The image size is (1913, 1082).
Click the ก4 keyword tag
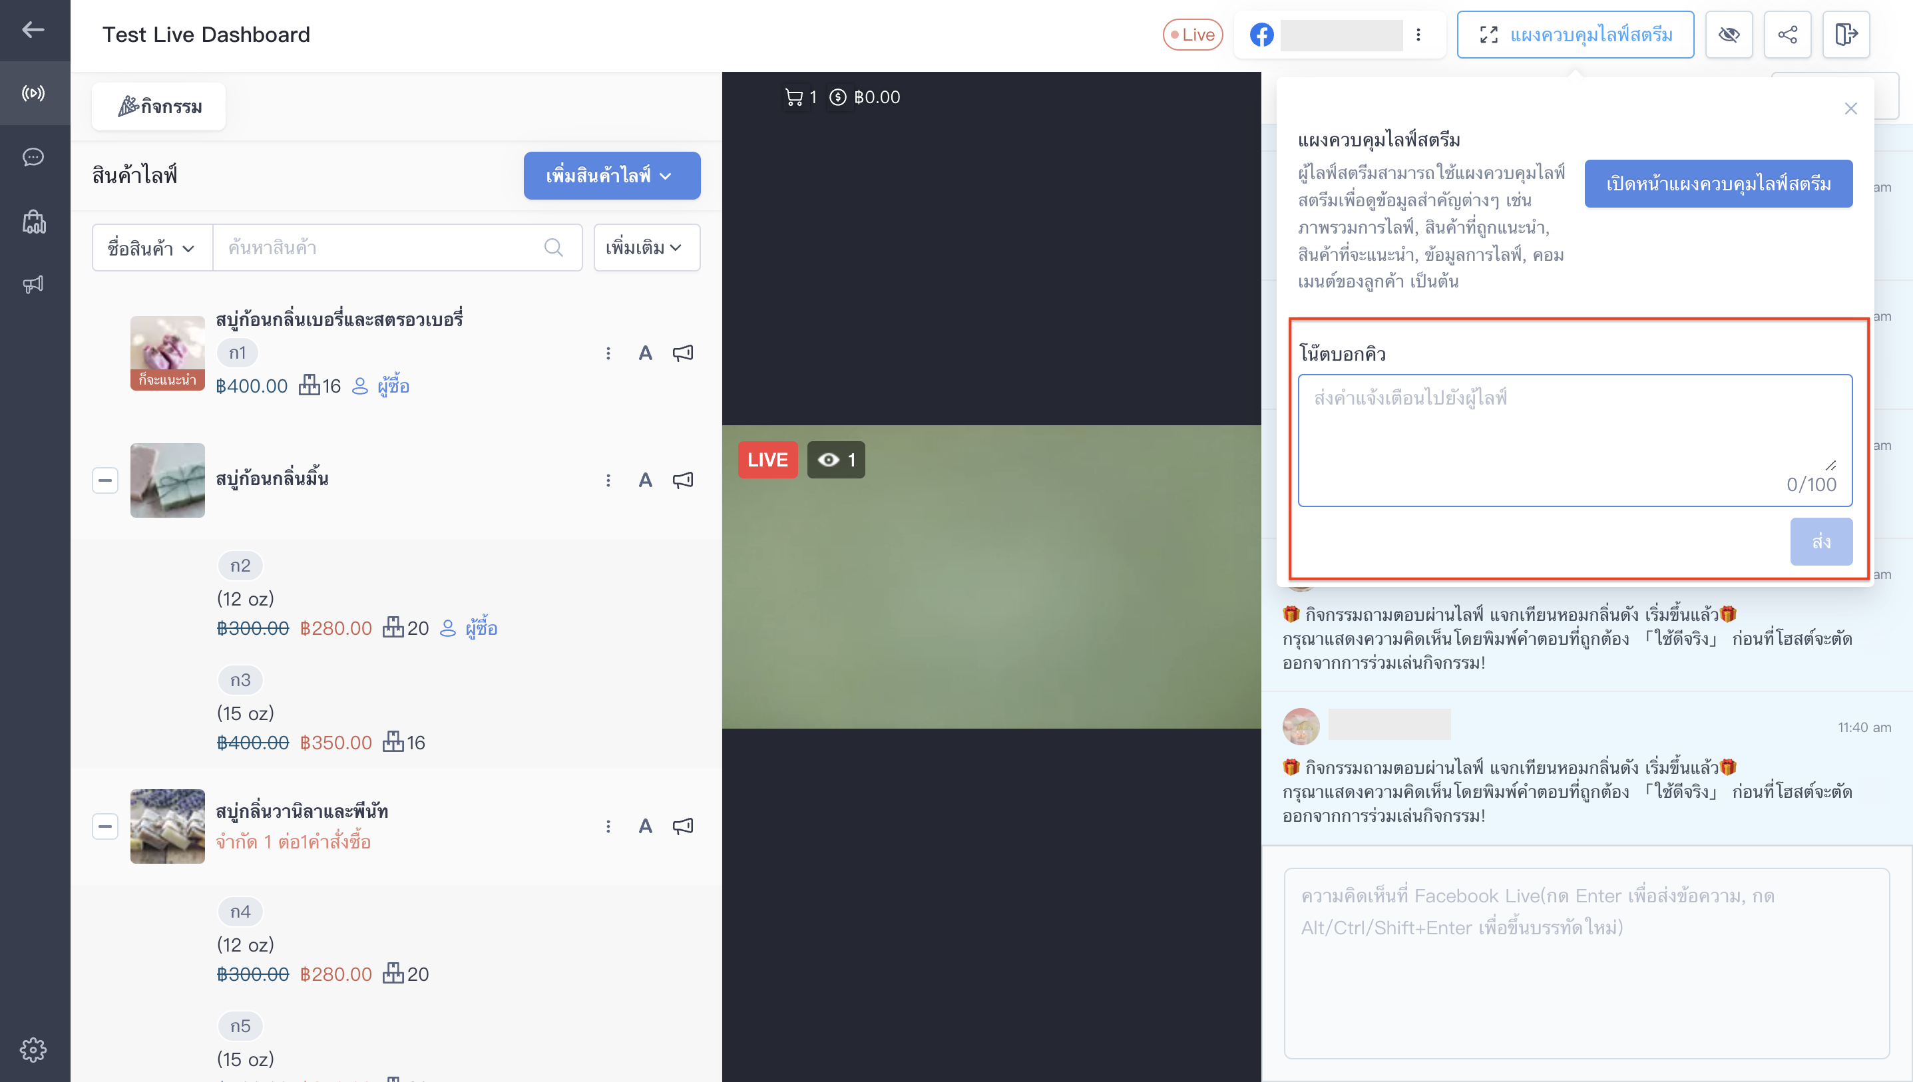tap(240, 911)
